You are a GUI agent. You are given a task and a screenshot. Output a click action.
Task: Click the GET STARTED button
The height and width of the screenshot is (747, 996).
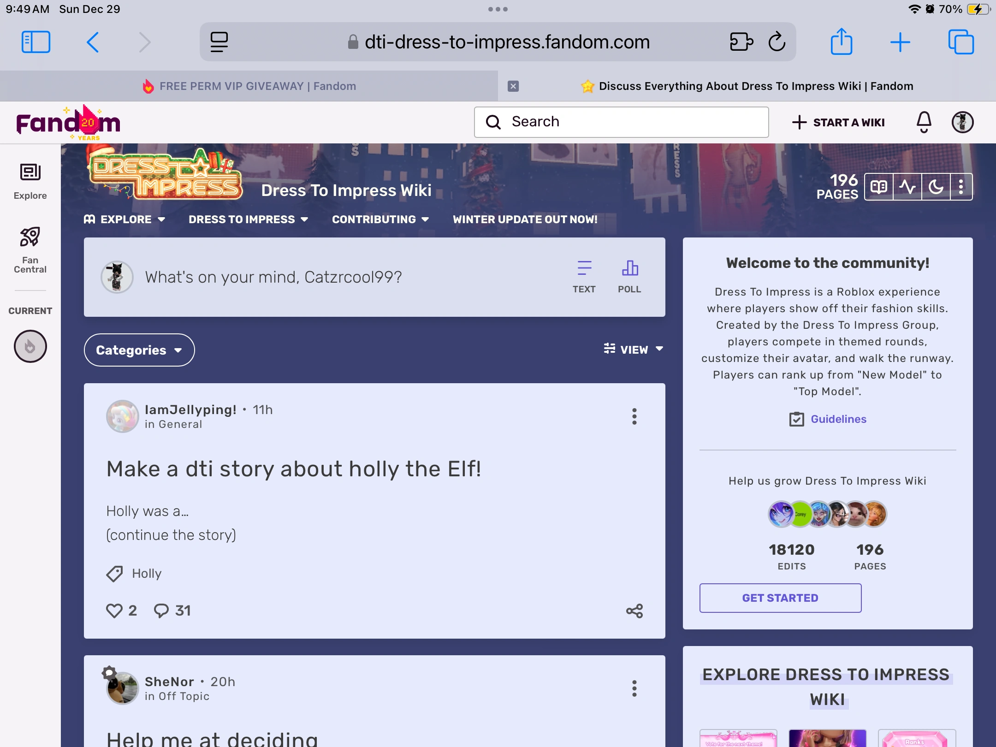tap(780, 598)
